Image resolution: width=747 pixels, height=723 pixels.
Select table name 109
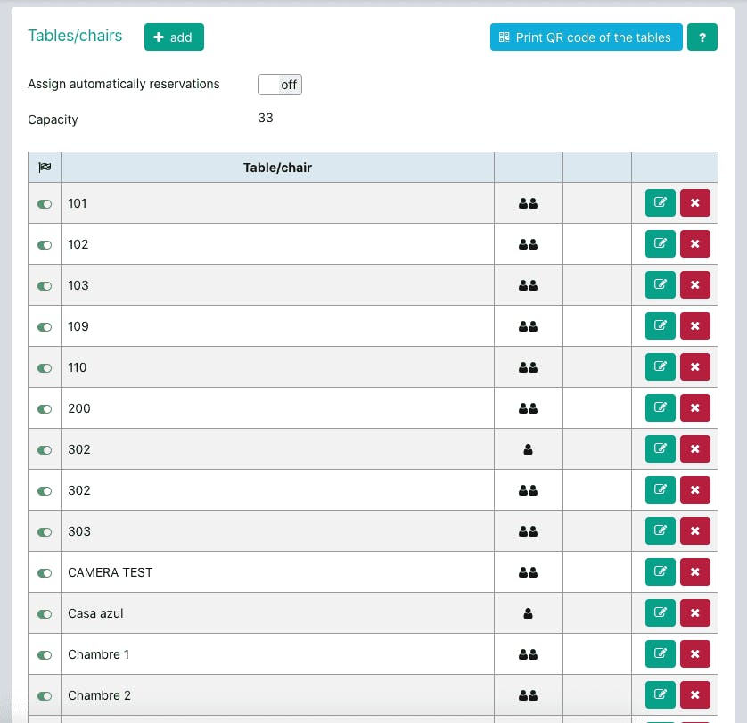[78, 326]
